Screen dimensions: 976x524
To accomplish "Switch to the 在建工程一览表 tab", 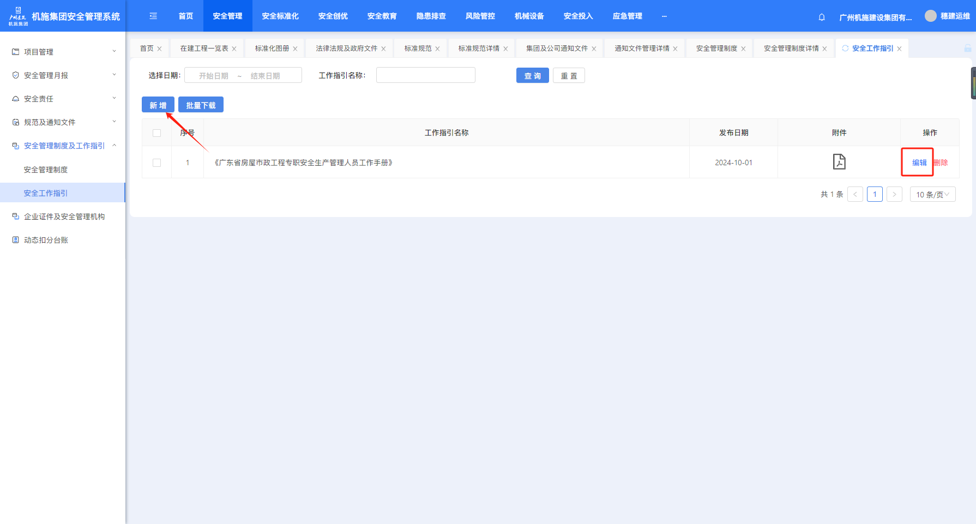I will coord(204,49).
